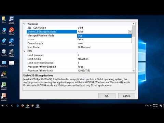Open the Windows Start menu
The width and height of the screenshot is (164, 123).
click(2, 106)
